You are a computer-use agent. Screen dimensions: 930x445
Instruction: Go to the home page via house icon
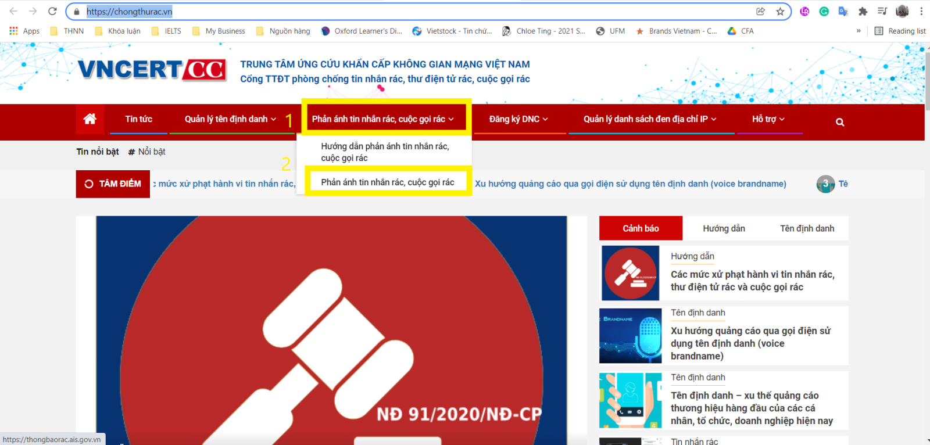90,119
